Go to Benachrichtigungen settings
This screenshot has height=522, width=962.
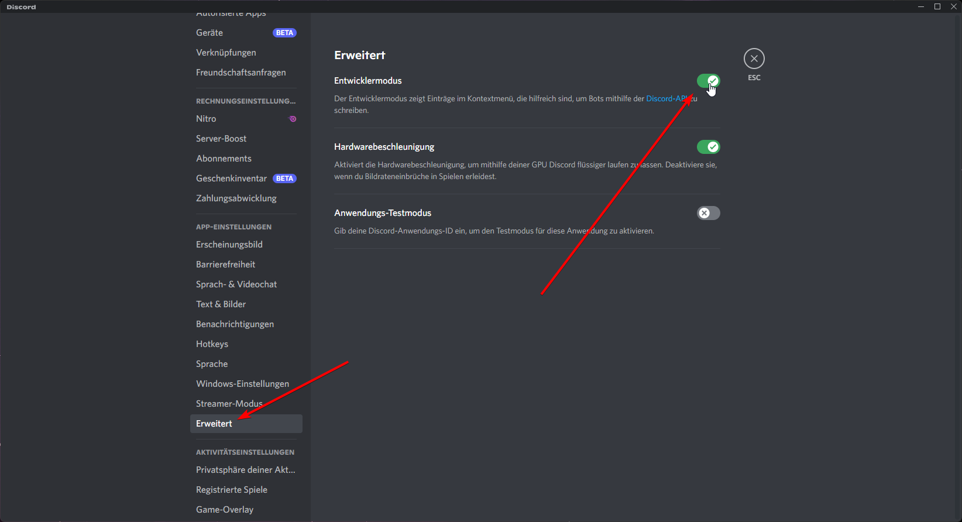[x=235, y=324]
